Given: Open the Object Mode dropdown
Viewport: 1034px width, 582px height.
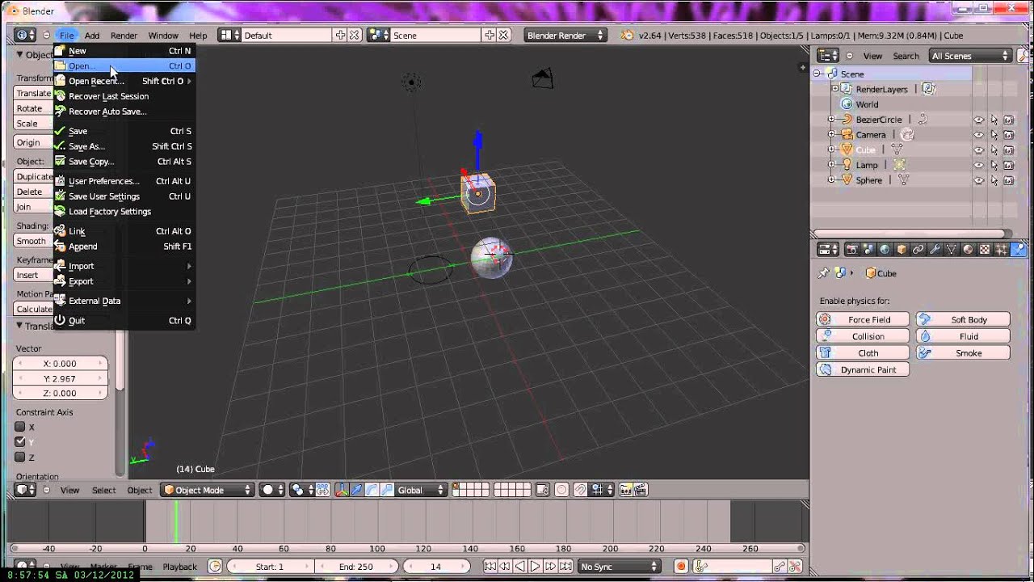Looking at the screenshot, I should point(207,489).
